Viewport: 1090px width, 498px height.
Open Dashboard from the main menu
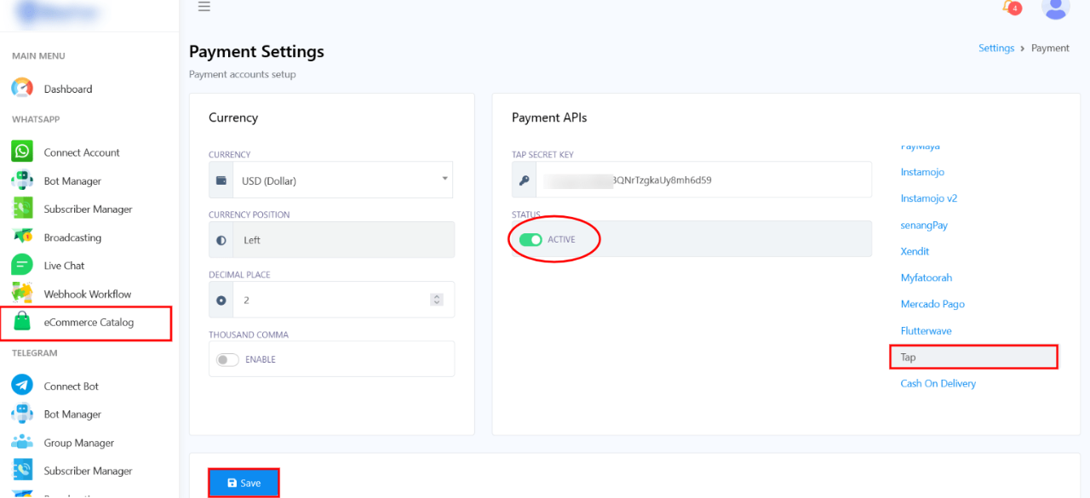pos(68,89)
